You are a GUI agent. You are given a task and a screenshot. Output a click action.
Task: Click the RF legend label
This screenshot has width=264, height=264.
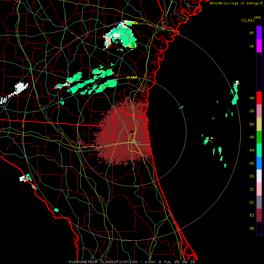(252, 33)
